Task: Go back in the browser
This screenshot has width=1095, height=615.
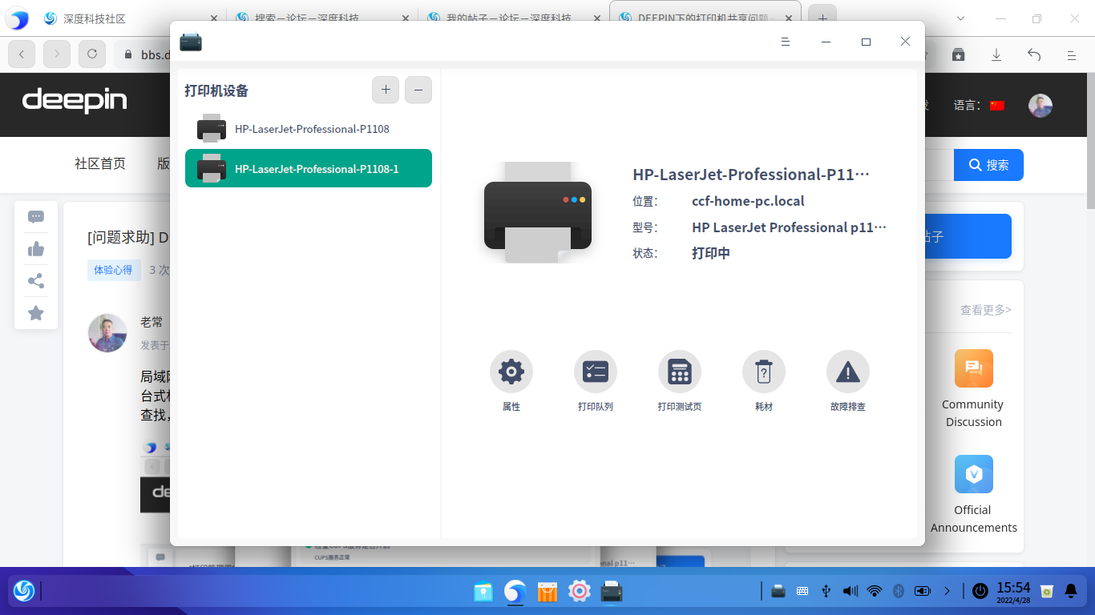Action: click(x=22, y=54)
